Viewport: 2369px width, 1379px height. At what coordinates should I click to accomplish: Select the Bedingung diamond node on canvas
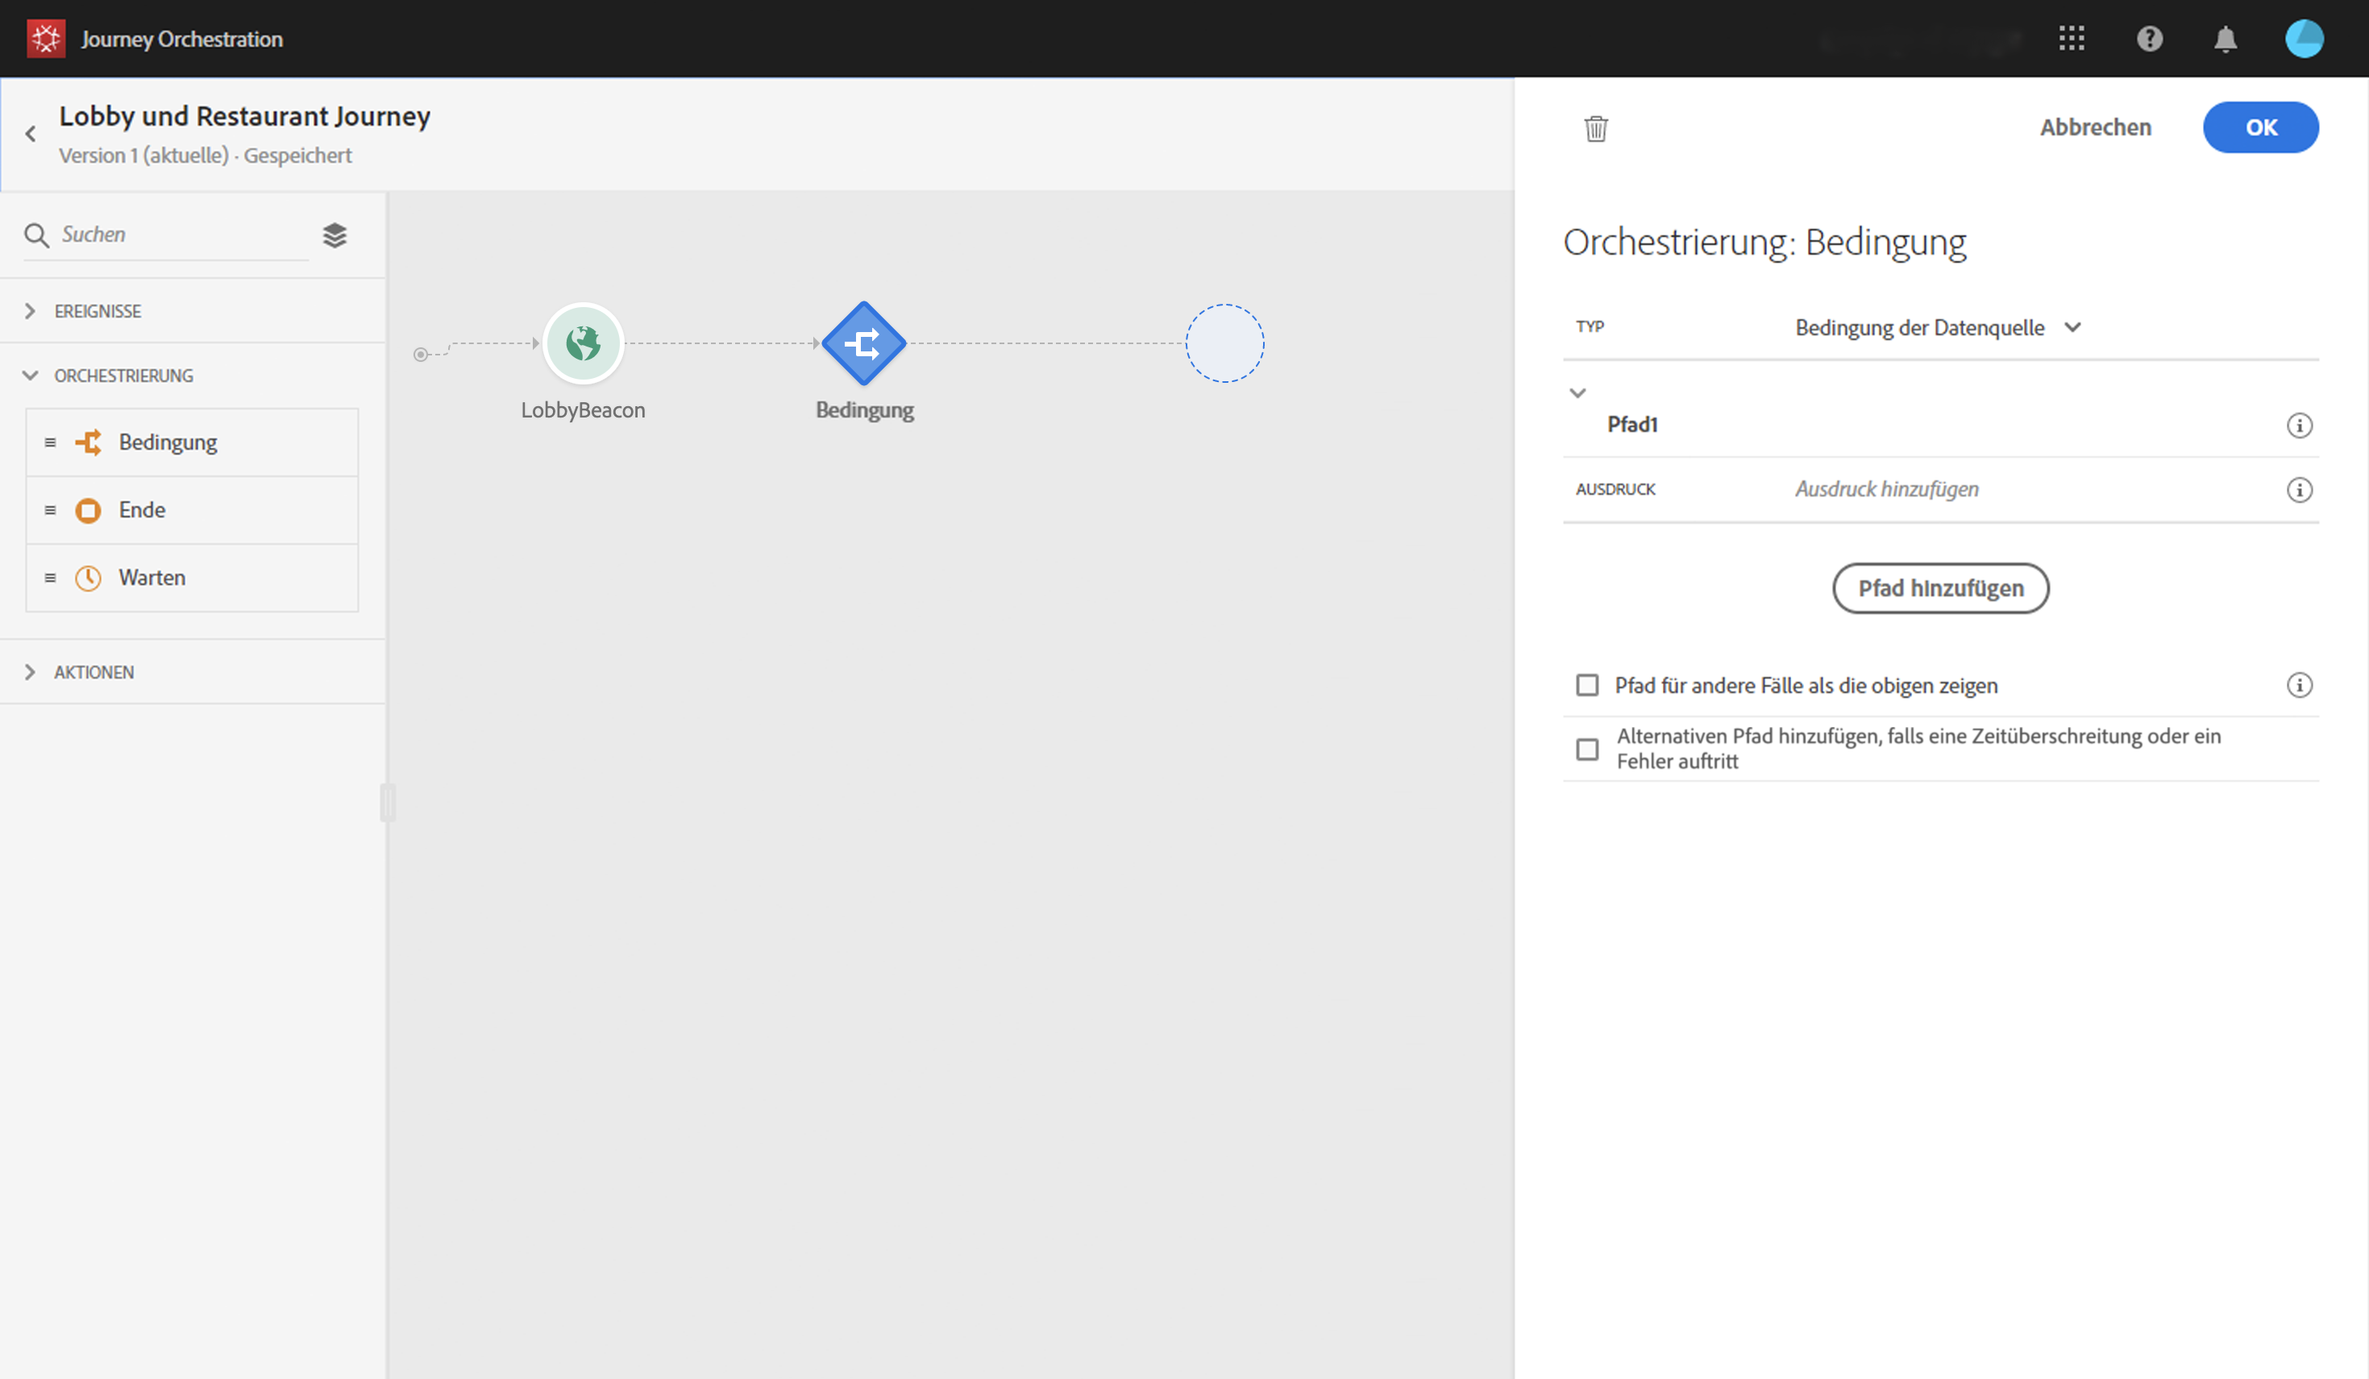pos(864,343)
